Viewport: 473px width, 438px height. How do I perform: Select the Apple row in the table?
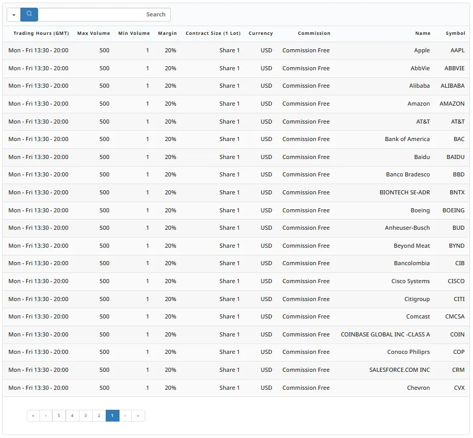click(x=422, y=50)
